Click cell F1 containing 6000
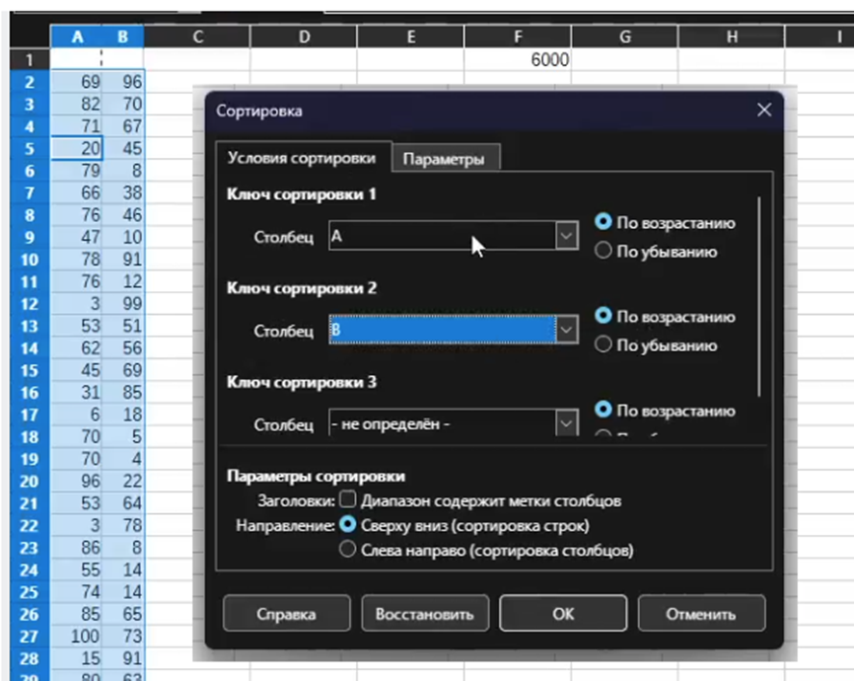This screenshot has height=681, width=854. (518, 59)
